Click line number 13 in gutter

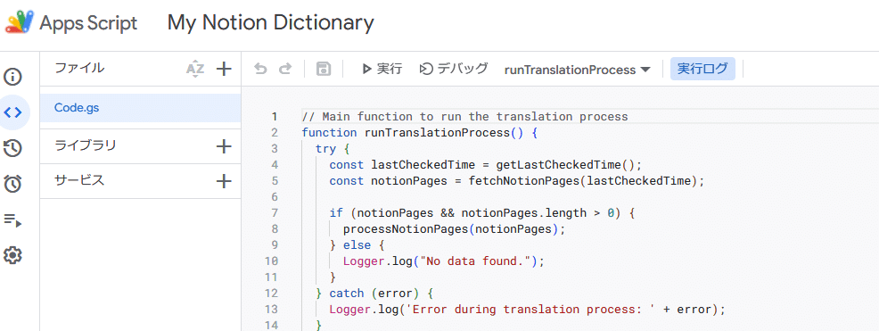(271, 309)
